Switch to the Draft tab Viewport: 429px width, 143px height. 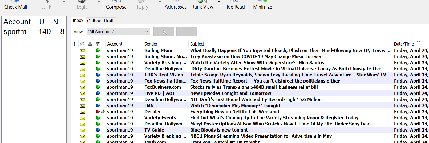click(x=109, y=21)
